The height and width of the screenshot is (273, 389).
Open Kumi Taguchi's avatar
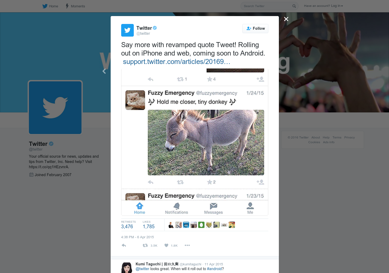coord(127,267)
